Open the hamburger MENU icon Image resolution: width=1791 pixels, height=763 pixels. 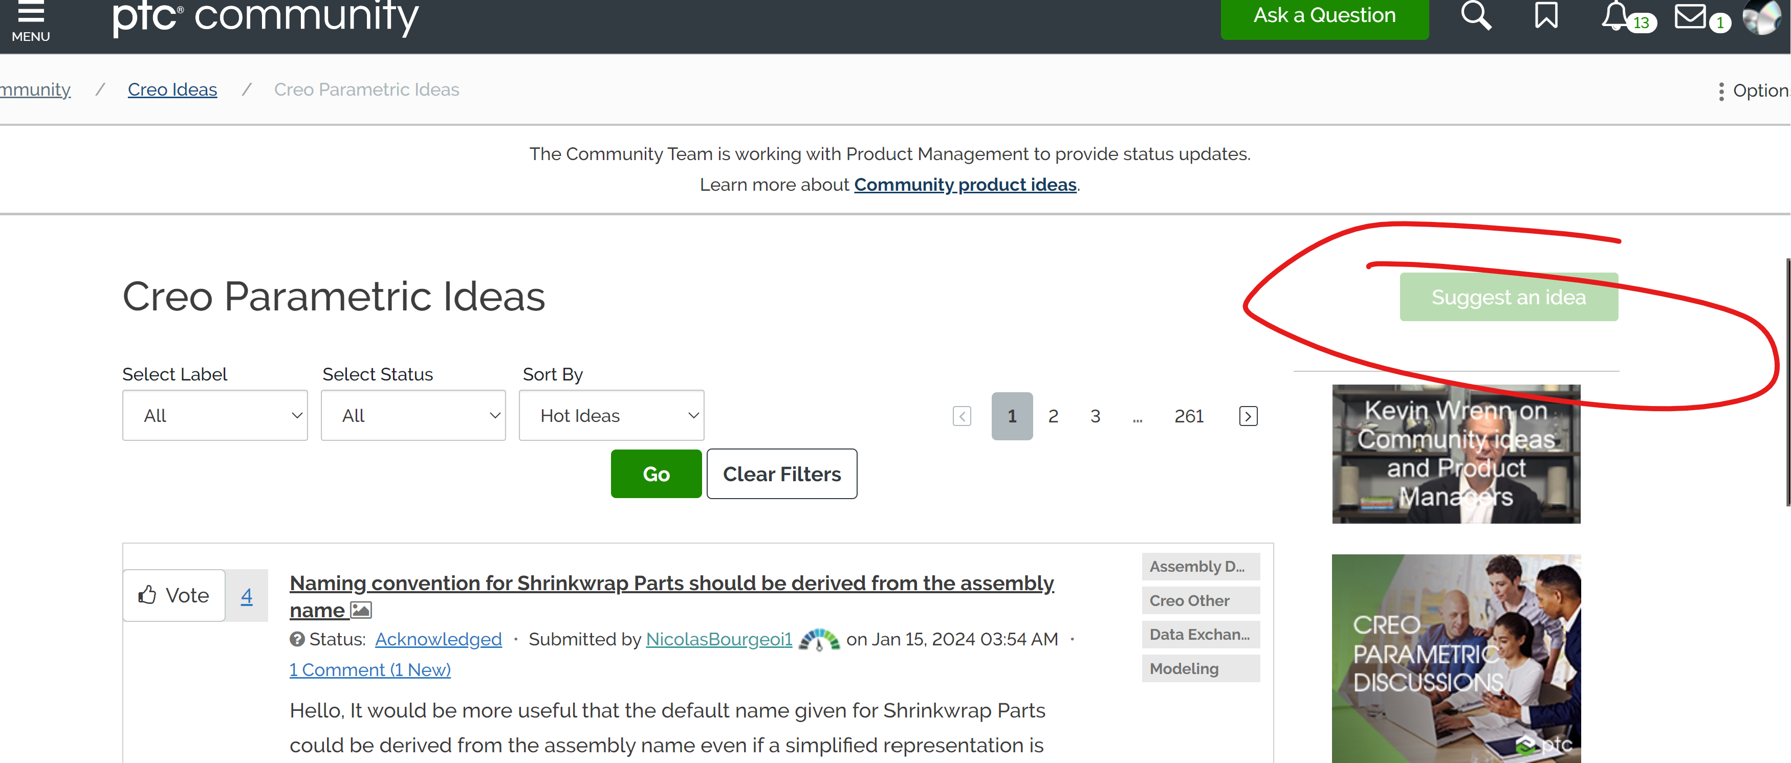31,17
